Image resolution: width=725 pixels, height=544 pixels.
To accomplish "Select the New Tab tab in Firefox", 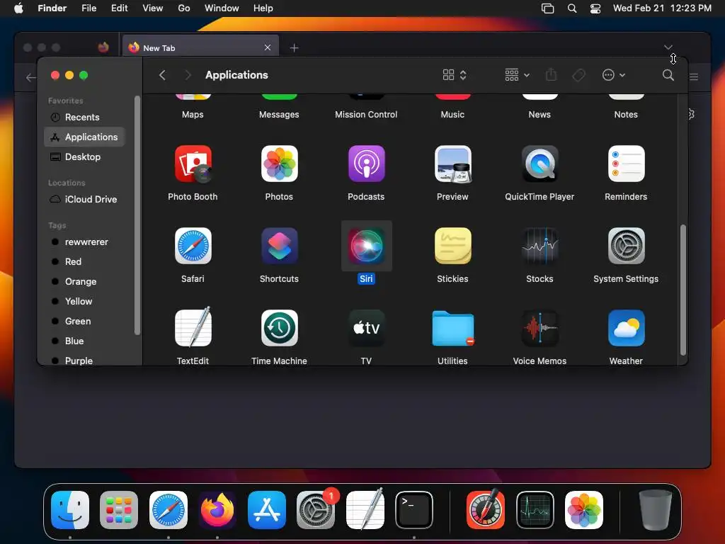I will pos(200,47).
